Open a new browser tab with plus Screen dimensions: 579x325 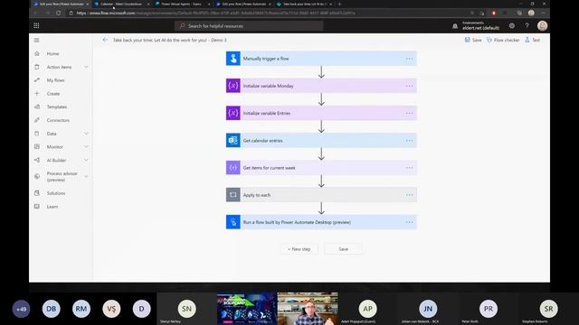tap(340, 4)
